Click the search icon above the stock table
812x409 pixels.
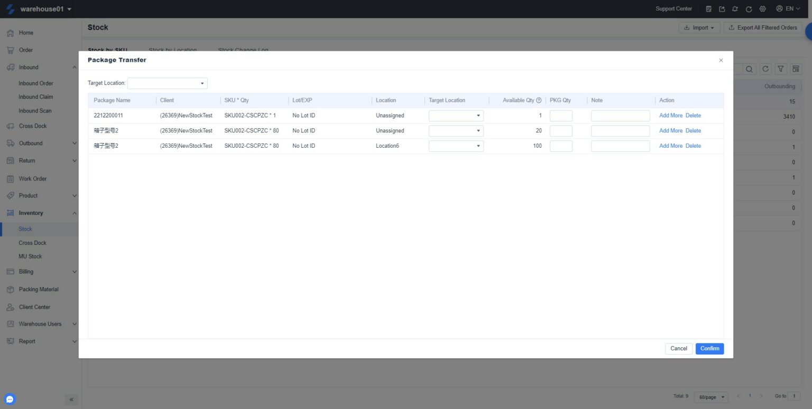point(749,69)
